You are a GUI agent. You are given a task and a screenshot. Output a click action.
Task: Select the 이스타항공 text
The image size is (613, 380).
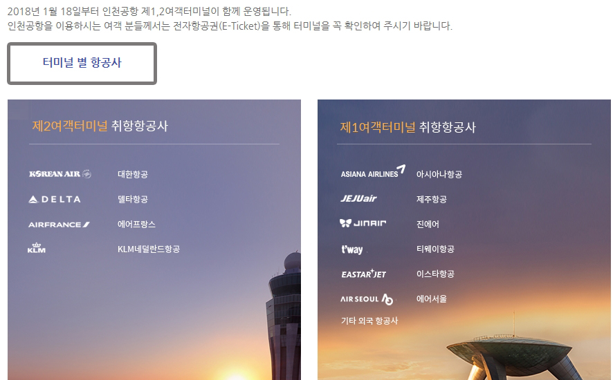tap(435, 274)
